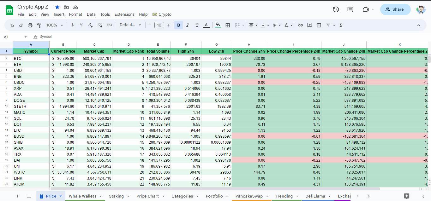Toggle strikethrough formatting
This screenshot has height=201, width=431.
(x=197, y=25)
